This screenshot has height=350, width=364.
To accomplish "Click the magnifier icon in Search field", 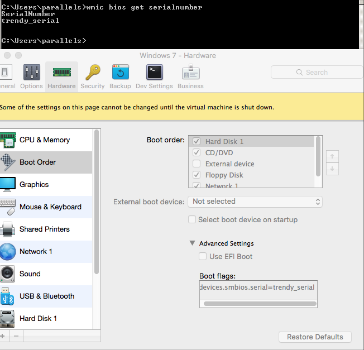I will tap(299, 73).
